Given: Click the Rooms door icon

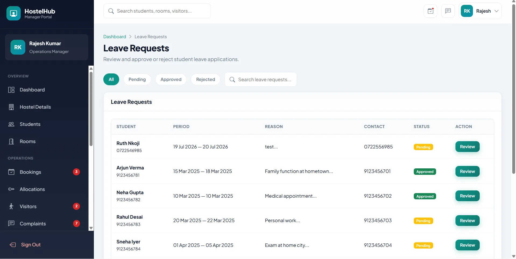Looking at the screenshot, I should click(x=11, y=141).
